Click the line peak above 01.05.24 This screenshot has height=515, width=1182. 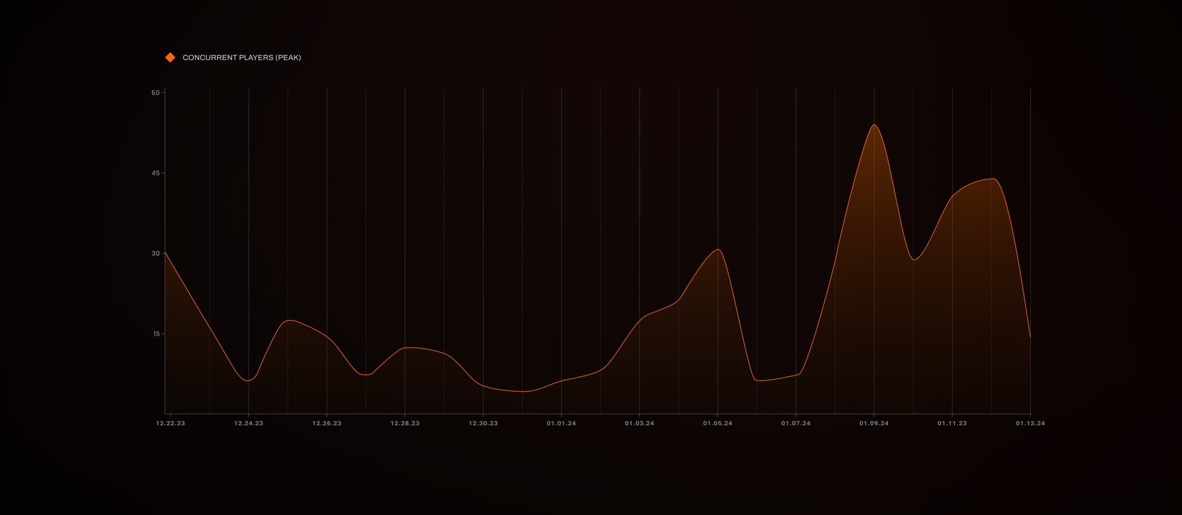(718, 250)
